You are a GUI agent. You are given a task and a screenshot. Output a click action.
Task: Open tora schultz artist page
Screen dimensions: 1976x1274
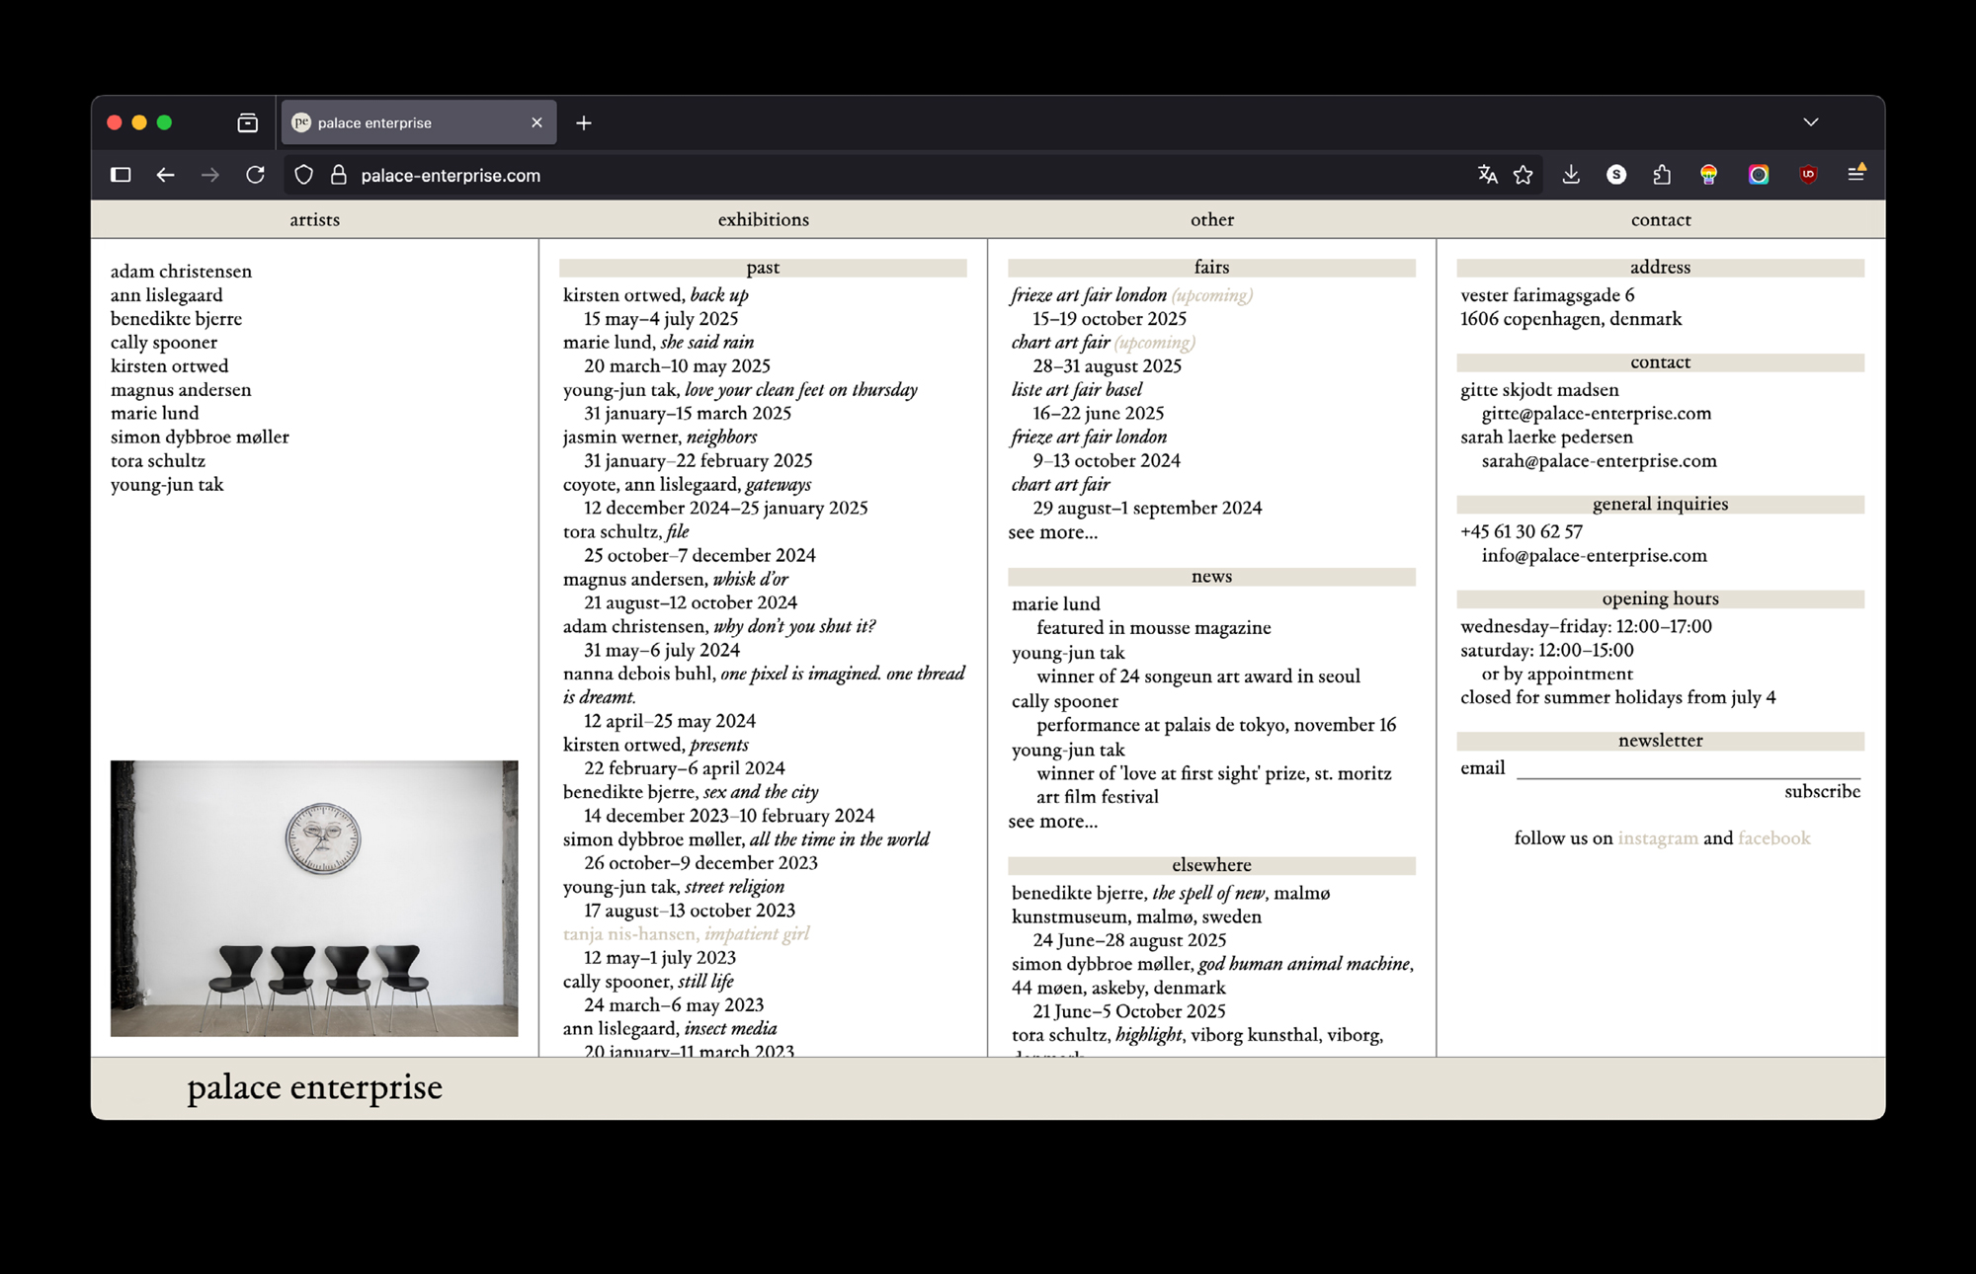click(x=157, y=461)
